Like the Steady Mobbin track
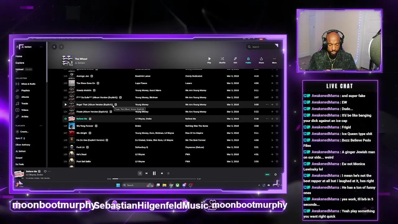This screenshot has height=224, width=398. pos(277,90)
